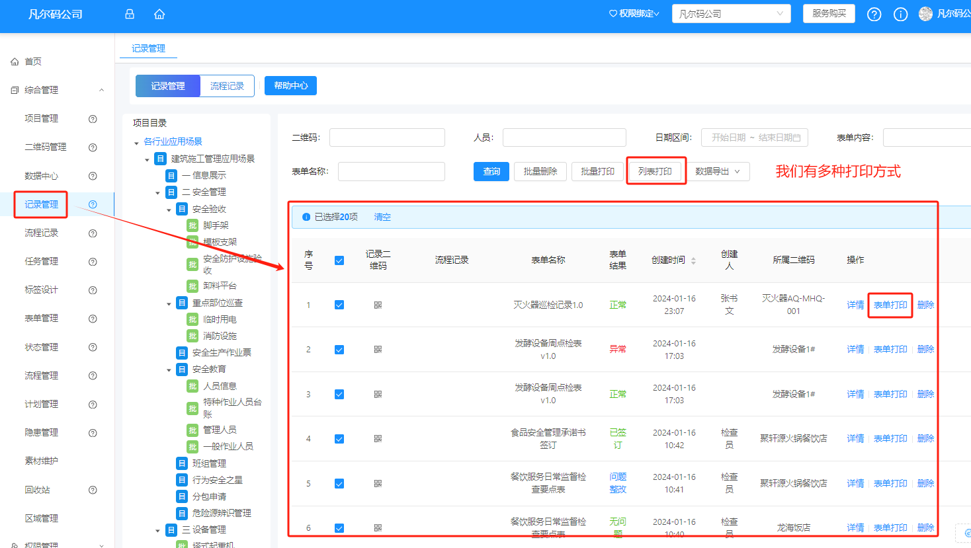Click inside the 二维码 input field

click(387, 137)
